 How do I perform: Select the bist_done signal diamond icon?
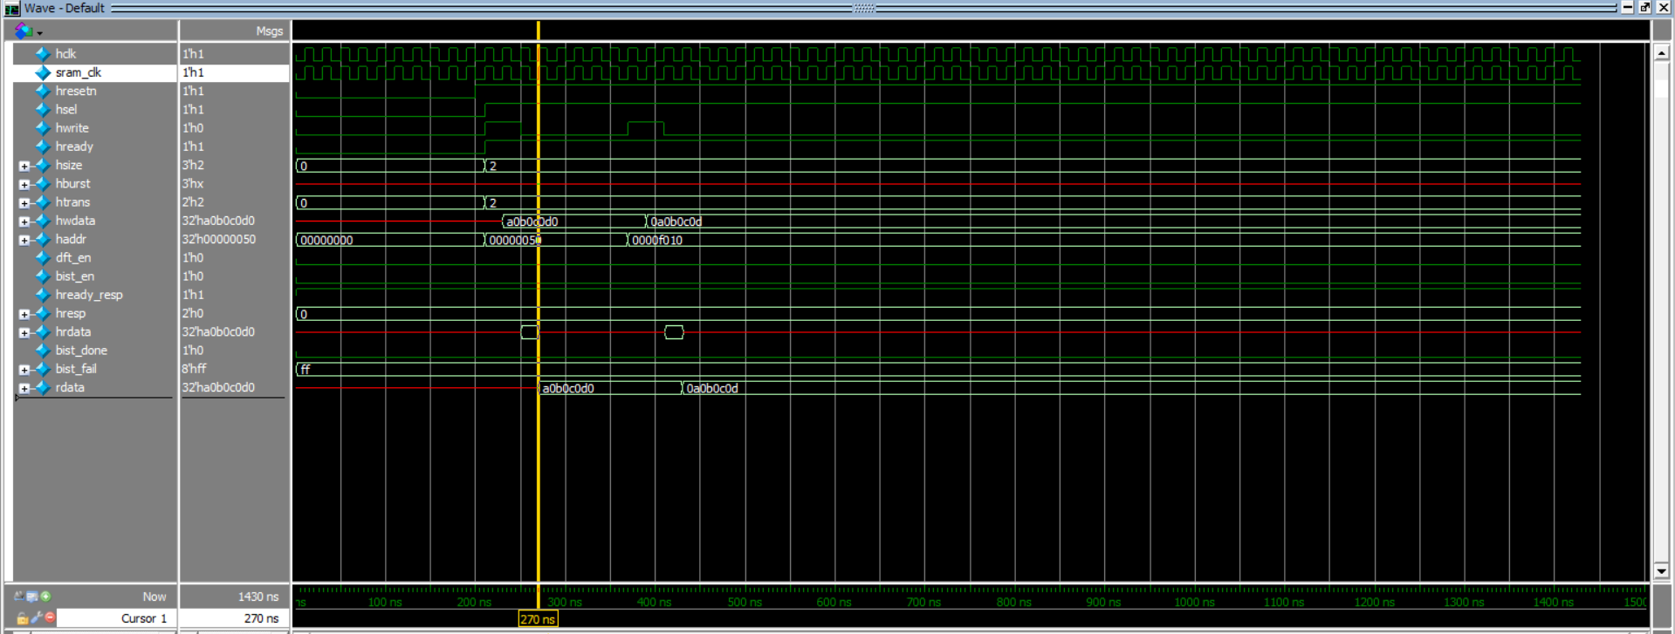coord(43,351)
